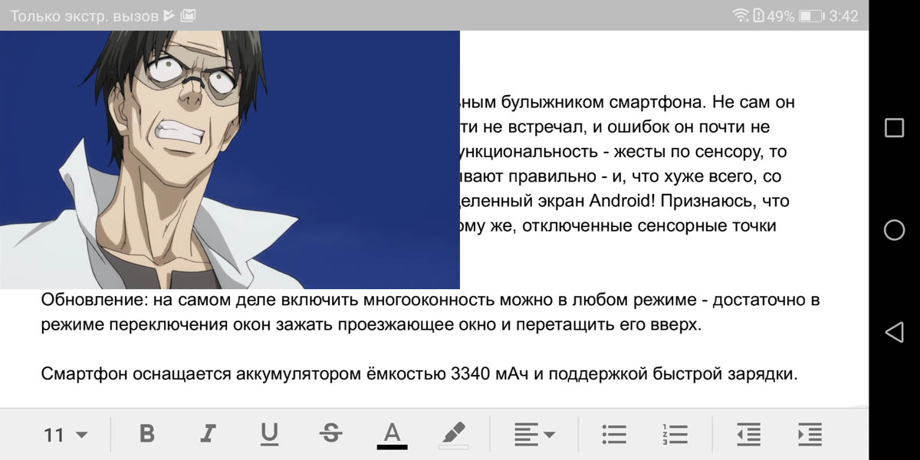Open the font size 11 dropdown
The height and width of the screenshot is (460, 920).
point(65,435)
